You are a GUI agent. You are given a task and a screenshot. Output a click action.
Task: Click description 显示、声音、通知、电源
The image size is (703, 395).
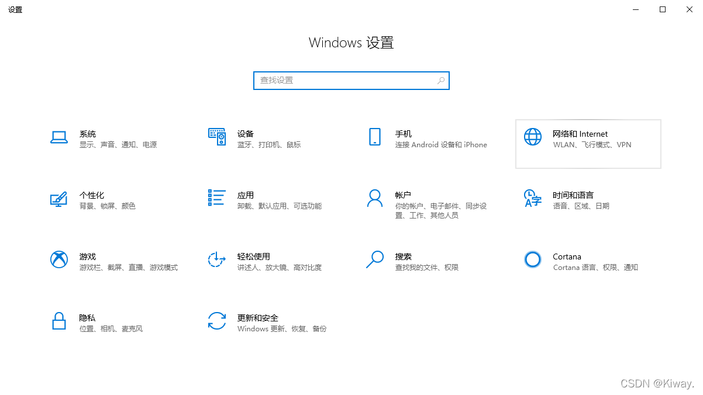click(x=118, y=145)
